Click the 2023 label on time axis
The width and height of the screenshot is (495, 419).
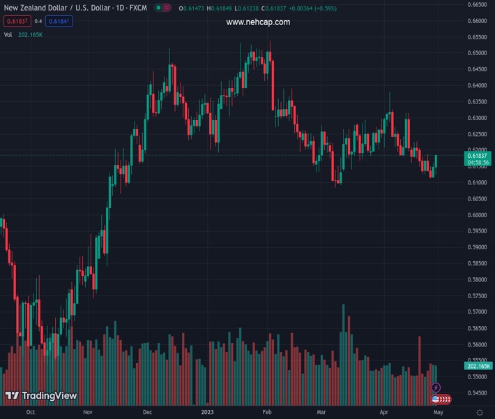coord(206,413)
